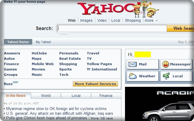
Task: Open the Finance services link
Action: (x=12, y=64)
